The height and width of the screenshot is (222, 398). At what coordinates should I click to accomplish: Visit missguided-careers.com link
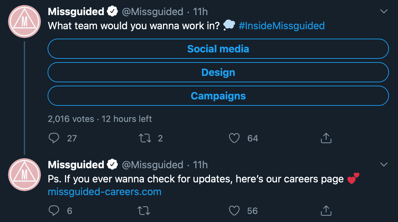tap(105, 192)
